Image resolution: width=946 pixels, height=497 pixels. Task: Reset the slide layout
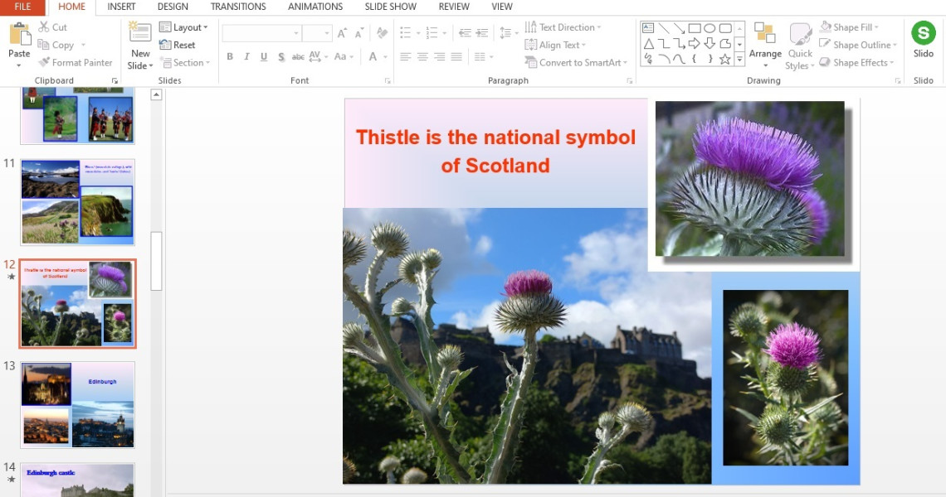pos(178,45)
